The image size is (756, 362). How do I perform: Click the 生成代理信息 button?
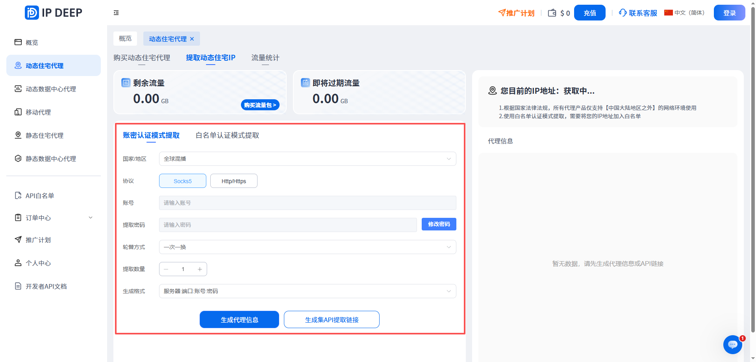239,319
